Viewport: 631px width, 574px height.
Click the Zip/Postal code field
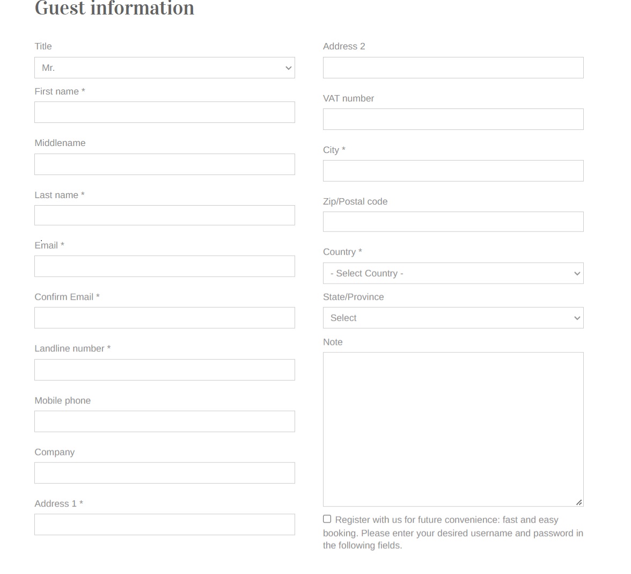point(453,222)
